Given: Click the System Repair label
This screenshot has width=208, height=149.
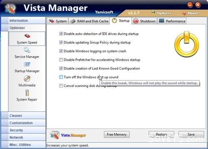Looking at the screenshot, I should coord(27,99).
